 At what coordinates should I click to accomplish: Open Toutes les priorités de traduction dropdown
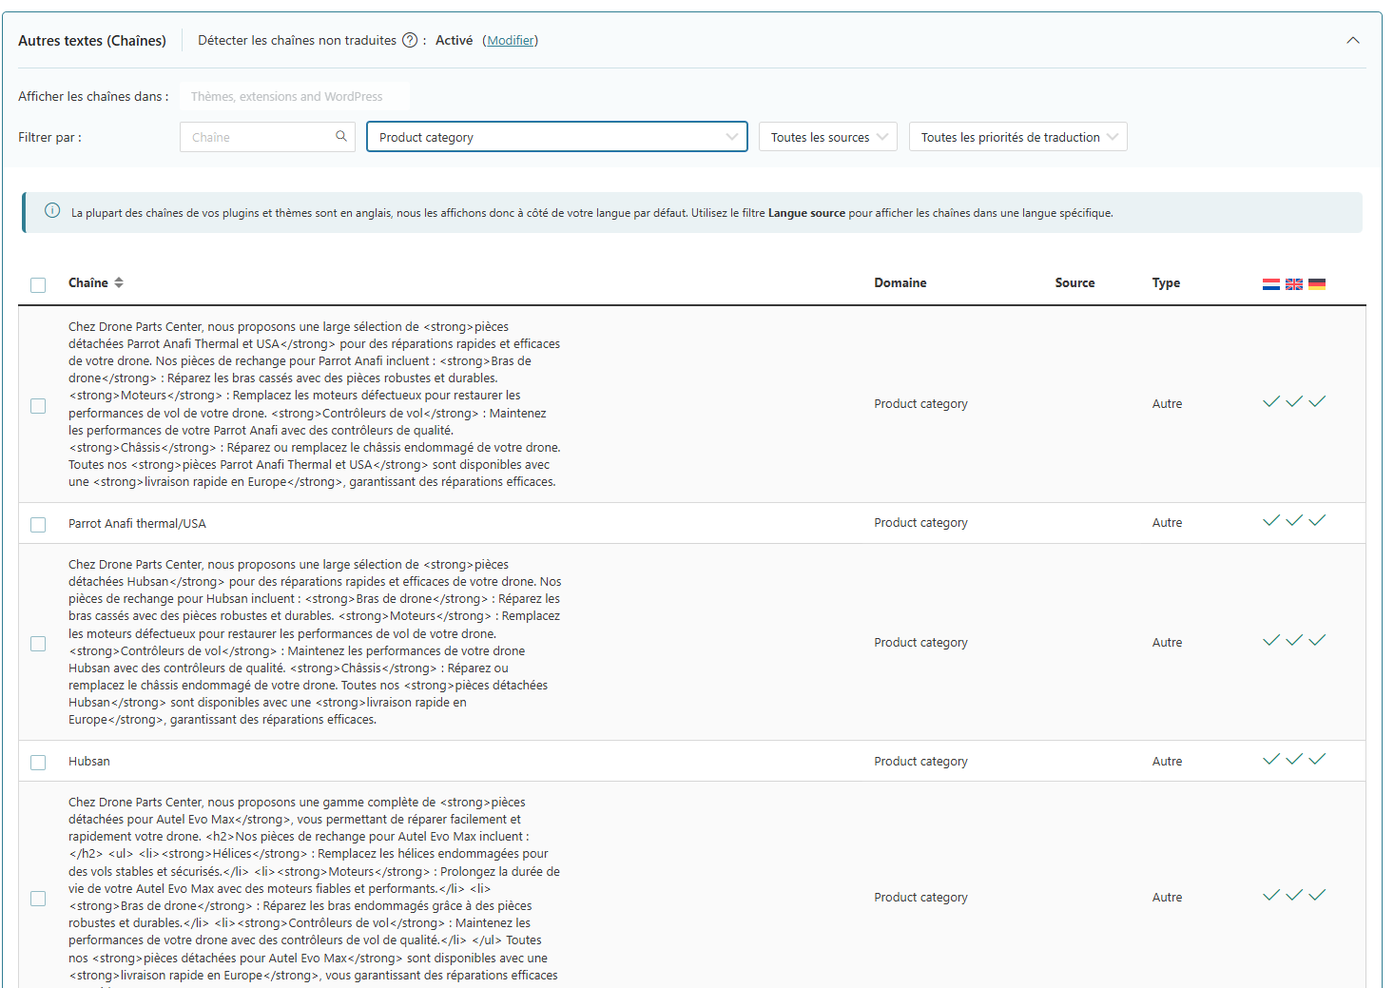tap(1017, 137)
